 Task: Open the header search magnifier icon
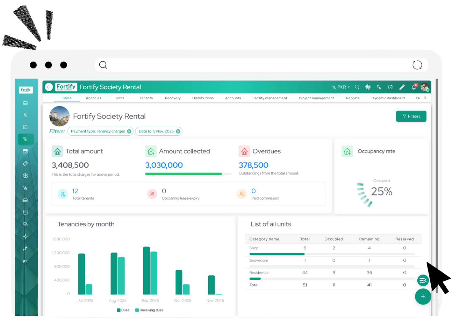(x=357, y=87)
